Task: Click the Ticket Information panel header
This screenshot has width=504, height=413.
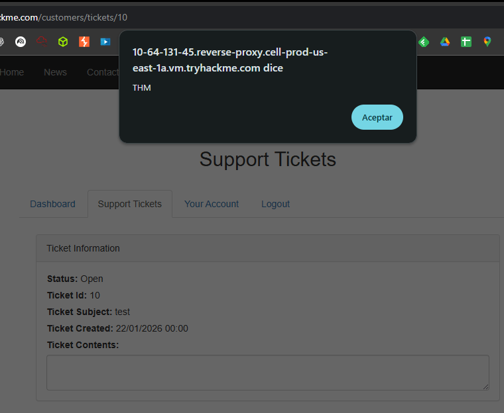Action: coord(268,248)
